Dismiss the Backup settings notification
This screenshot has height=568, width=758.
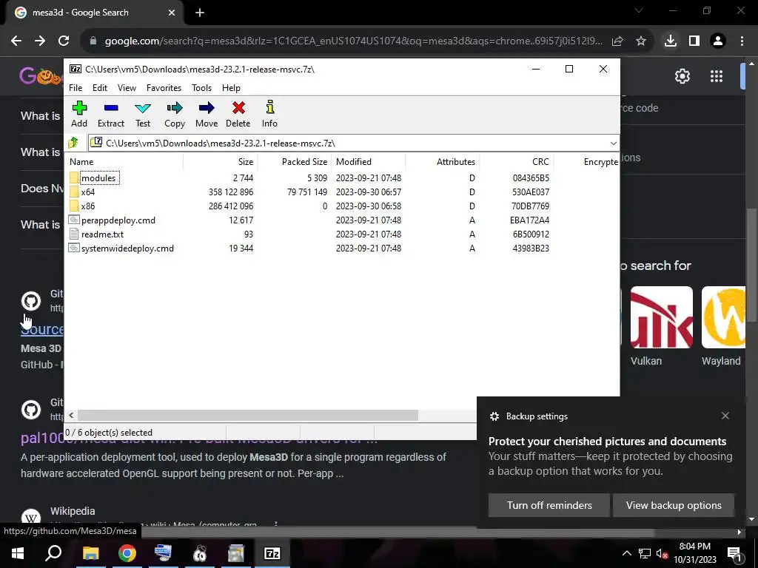click(x=725, y=416)
